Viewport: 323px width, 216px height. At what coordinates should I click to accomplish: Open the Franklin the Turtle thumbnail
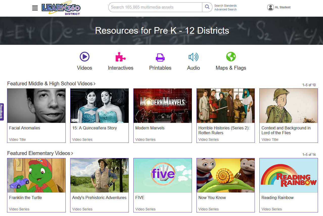tap(36, 175)
